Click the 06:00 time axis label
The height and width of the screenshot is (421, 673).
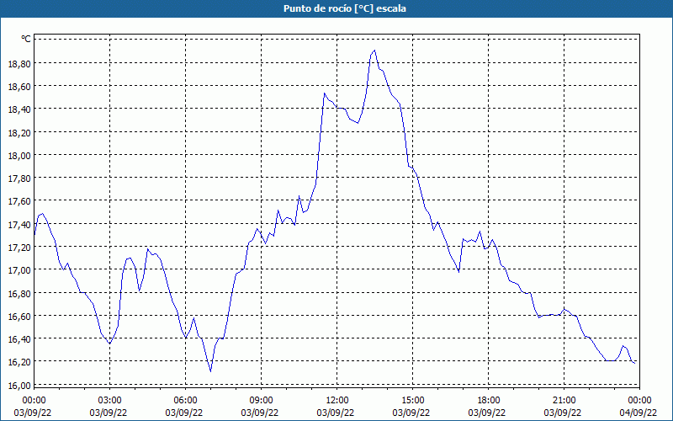tap(185, 401)
